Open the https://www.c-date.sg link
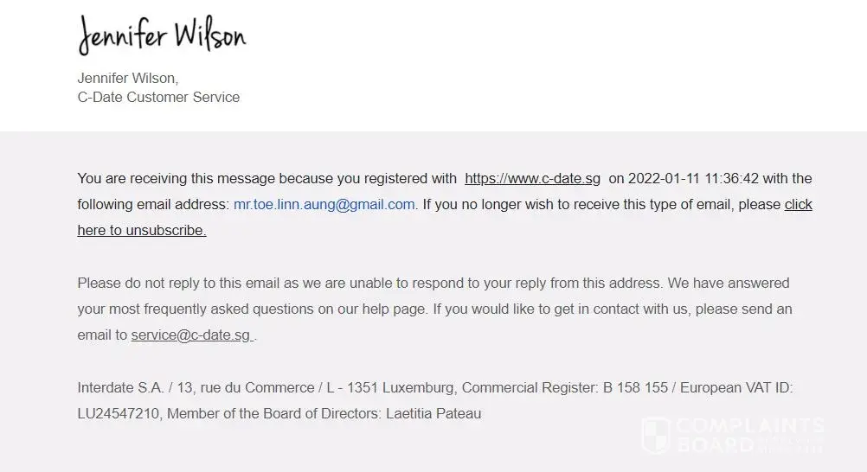 (x=532, y=179)
